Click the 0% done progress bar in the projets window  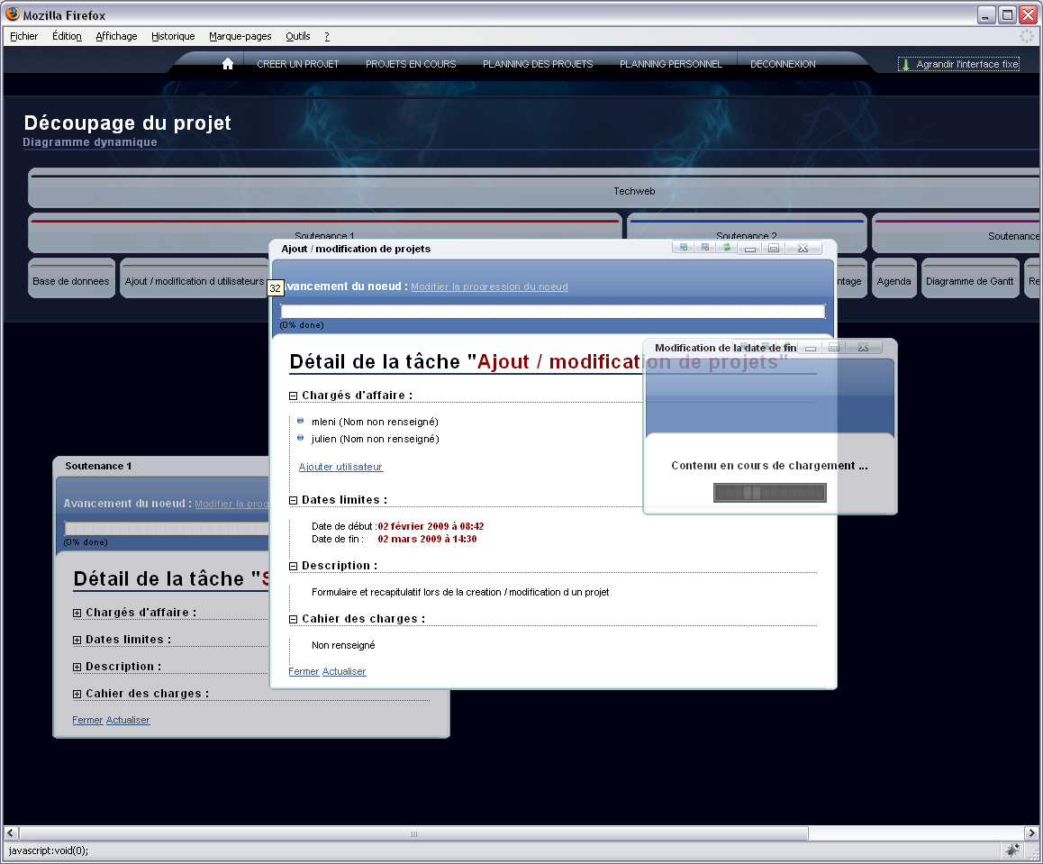point(552,312)
